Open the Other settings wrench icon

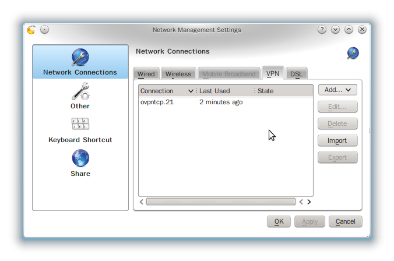click(x=80, y=92)
